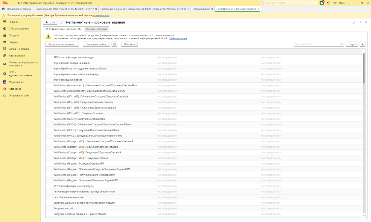This screenshot has width=371, height=222.
Task: Click the Разблокировать link
Action: click(x=178, y=38)
